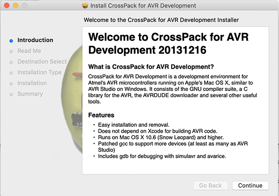Click the disabled Go Back button
Screen dimensions: 279x196
click(x=211, y=185)
